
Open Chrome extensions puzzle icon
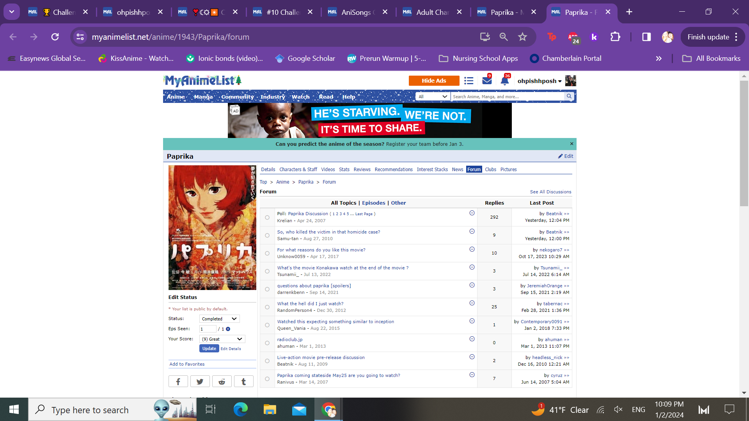[x=615, y=37]
